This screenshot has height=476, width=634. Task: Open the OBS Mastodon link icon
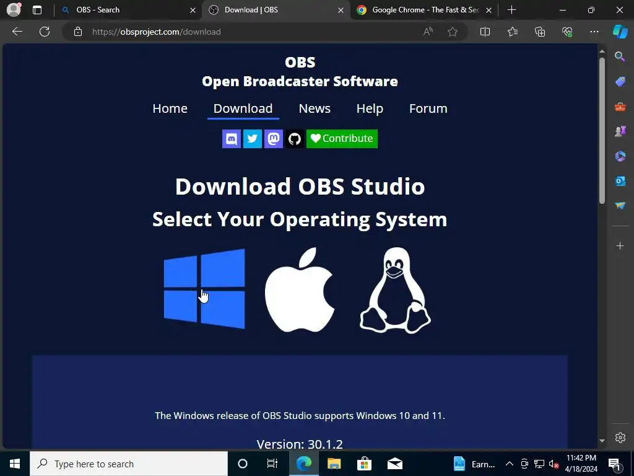274,139
